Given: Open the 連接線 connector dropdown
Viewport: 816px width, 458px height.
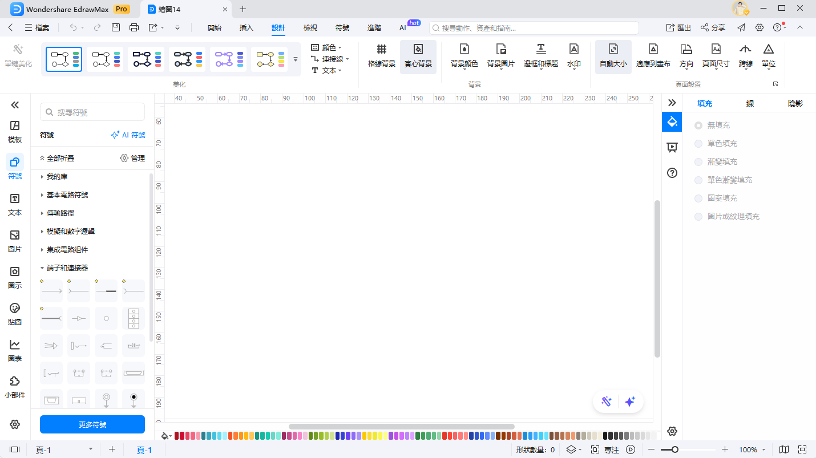Looking at the screenshot, I should [330, 59].
